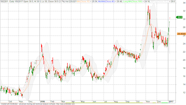
Task: Click the Feb month label on time axis
Action: pos(52,102)
